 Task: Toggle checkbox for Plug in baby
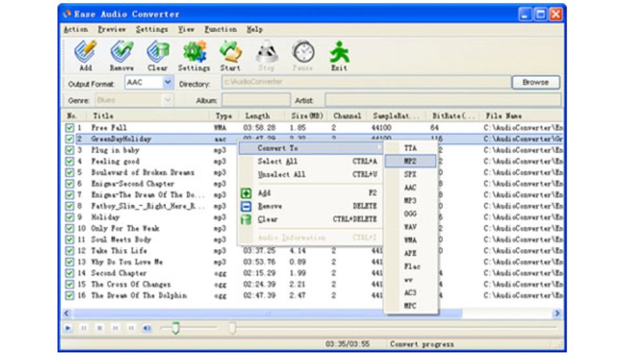click(70, 150)
